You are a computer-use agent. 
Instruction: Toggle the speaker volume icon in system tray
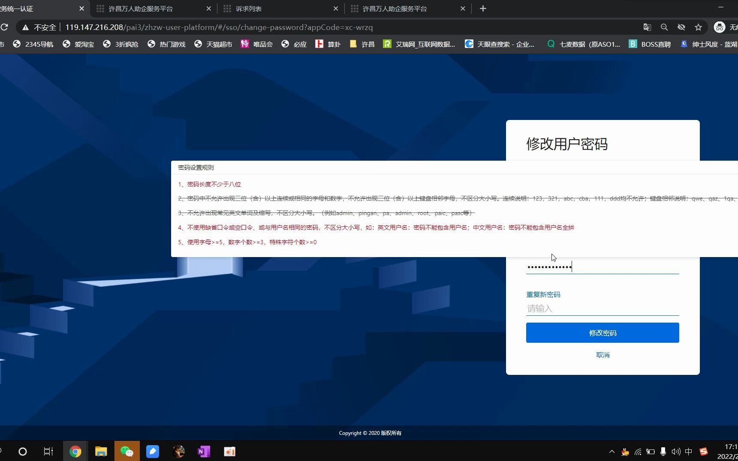[676, 451]
